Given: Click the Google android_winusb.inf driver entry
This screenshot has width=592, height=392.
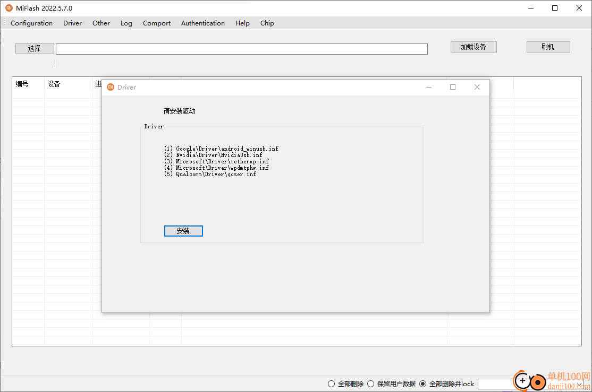Looking at the screenshot, I should [221, 149].
